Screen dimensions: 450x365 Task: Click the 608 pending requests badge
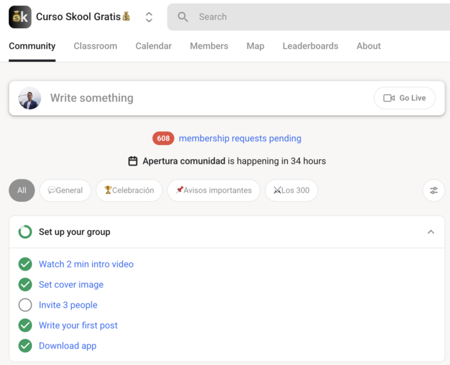tap(163, 139)
